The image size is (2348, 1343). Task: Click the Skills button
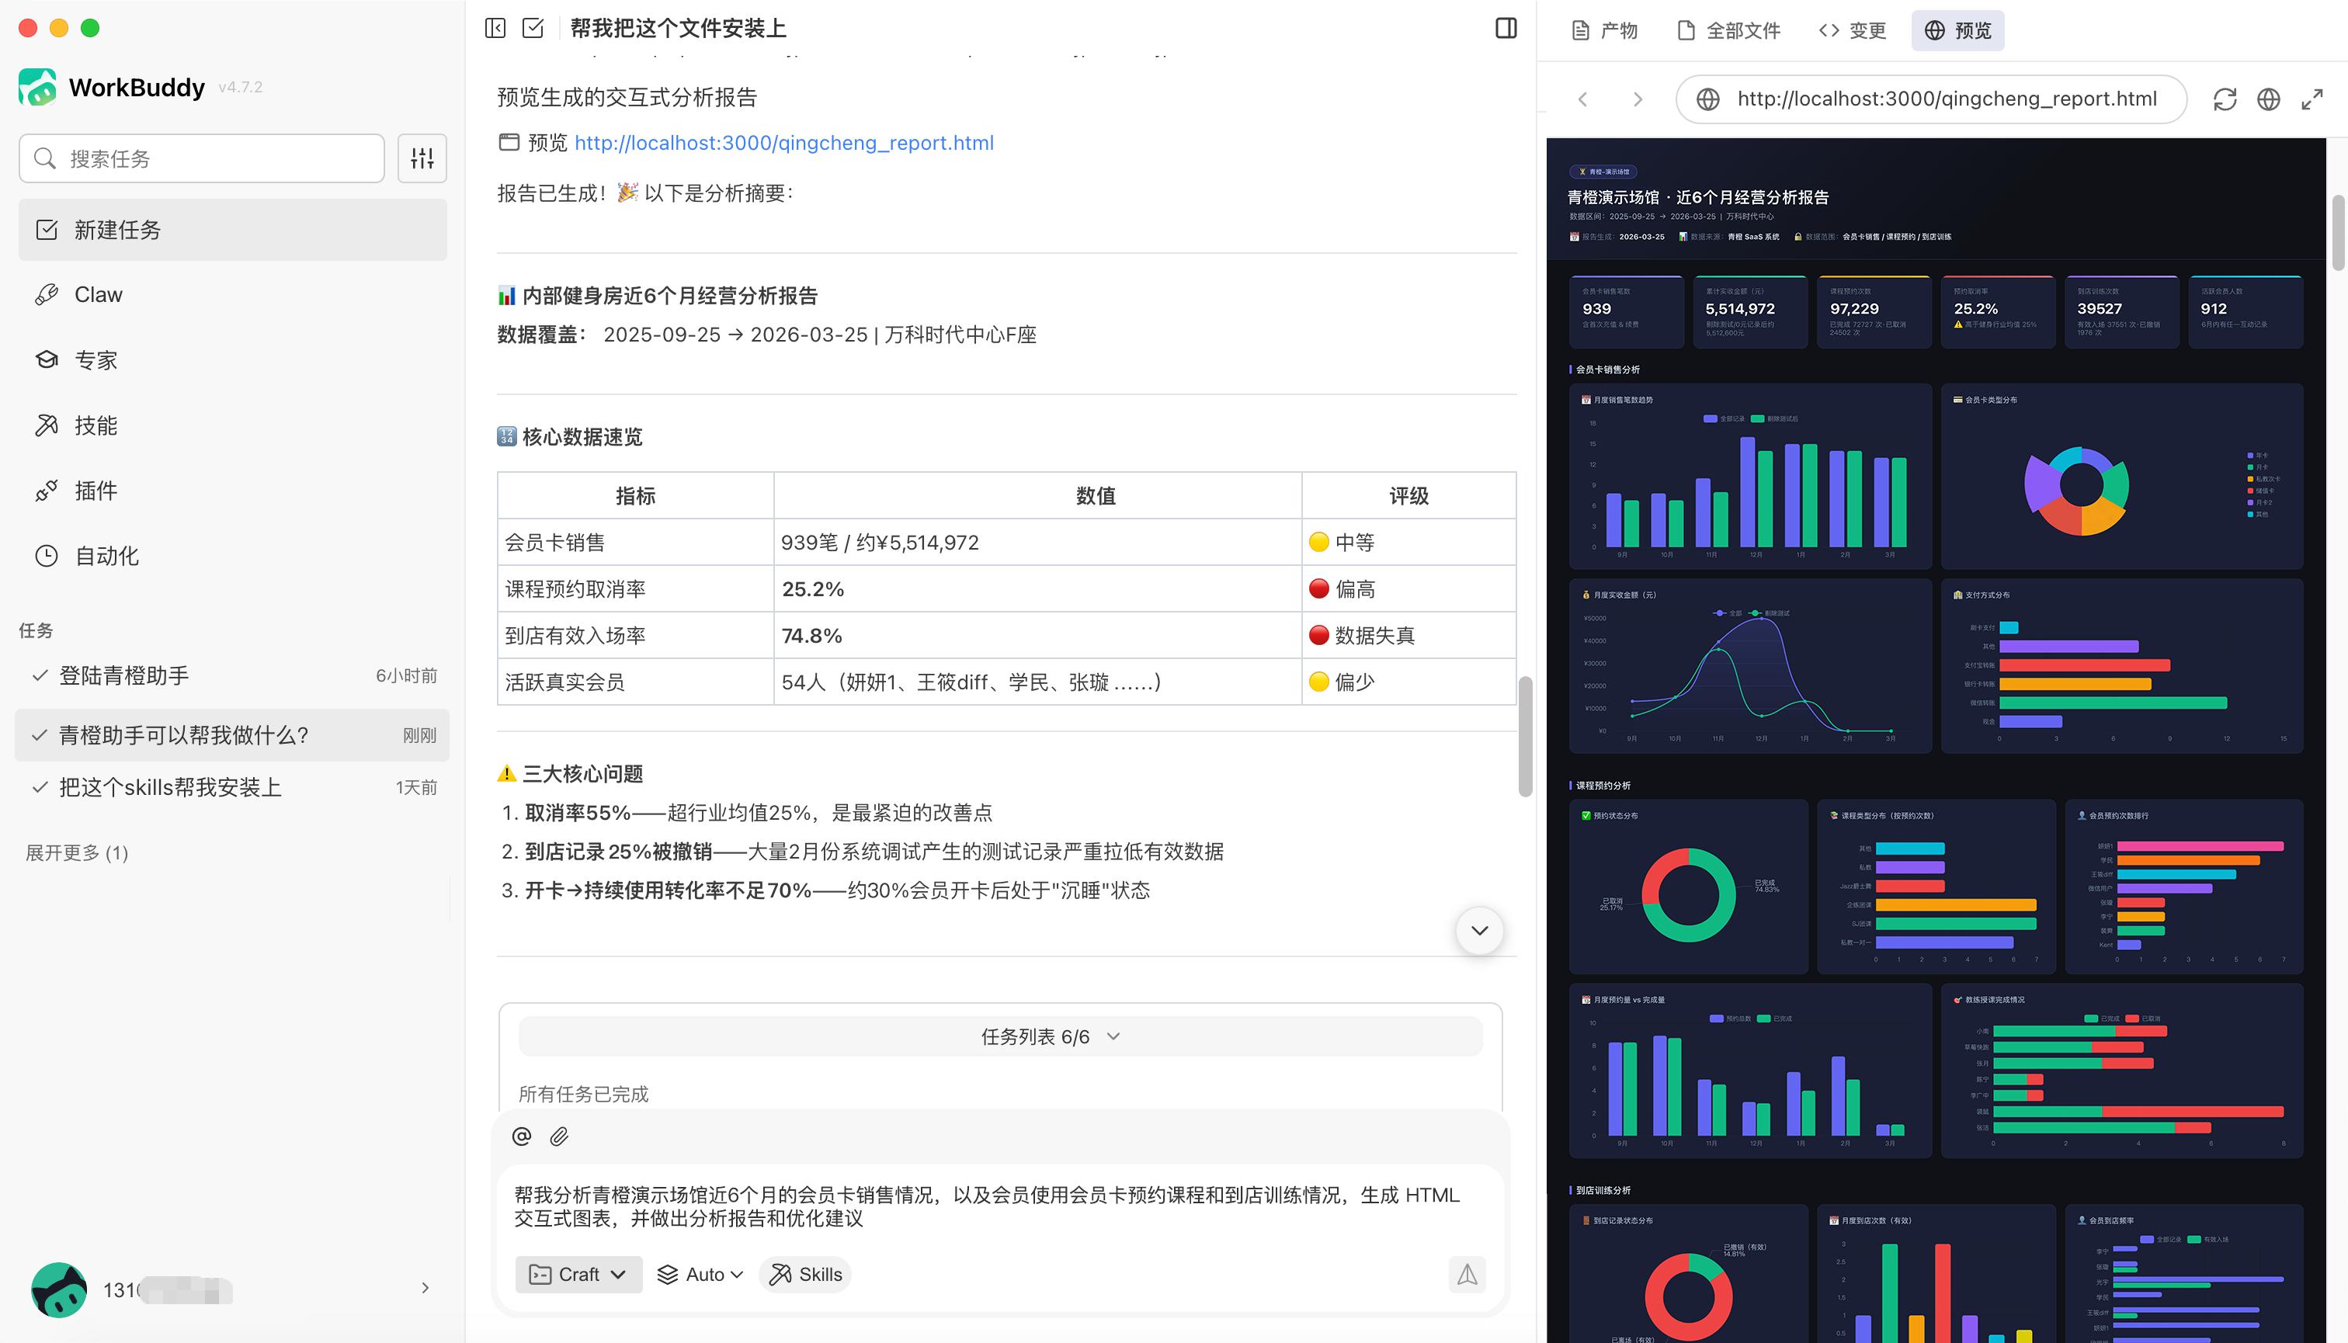[805, 1274]
